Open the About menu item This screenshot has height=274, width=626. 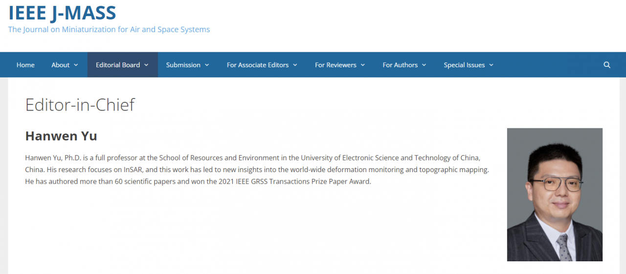tap(61, 65)
